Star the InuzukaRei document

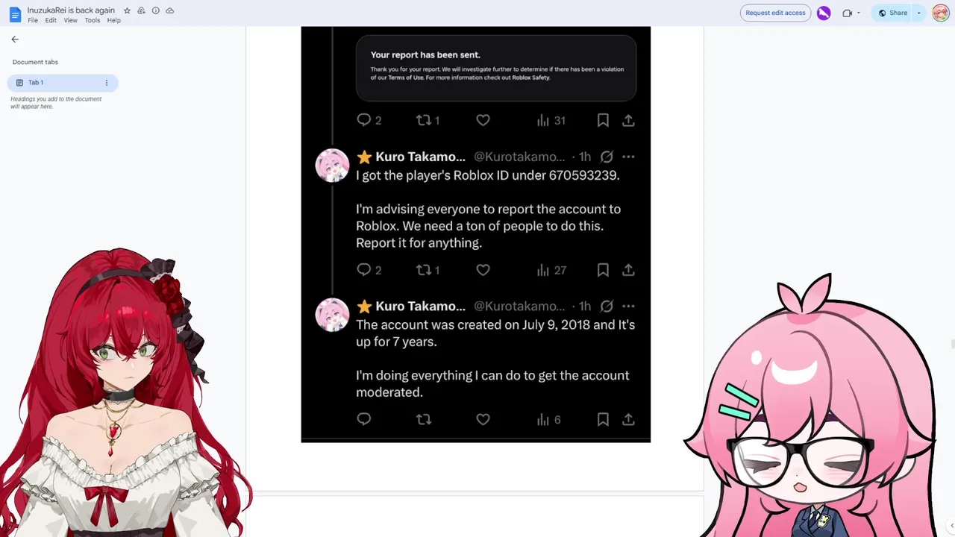127,10
